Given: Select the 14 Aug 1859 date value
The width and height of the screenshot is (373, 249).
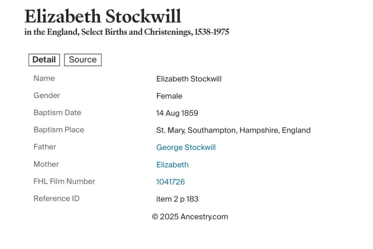Looking at the screenshot, I should pyautogui.click(x=177, y=113).
